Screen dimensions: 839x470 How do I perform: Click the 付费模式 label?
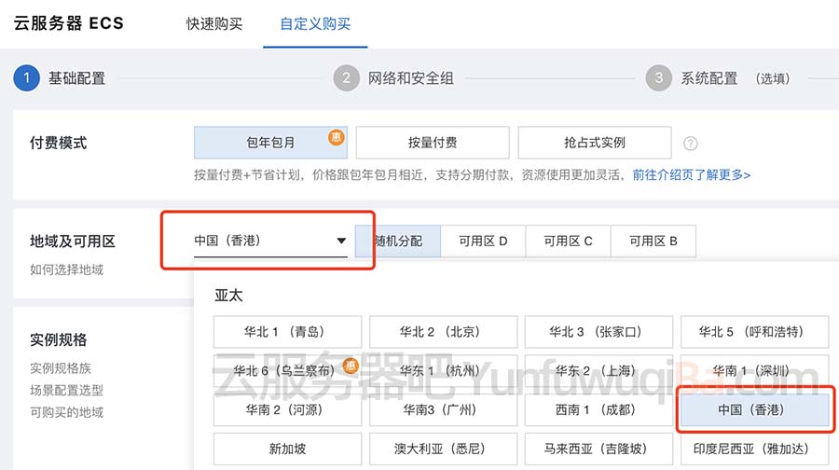(x=59, y=143)
